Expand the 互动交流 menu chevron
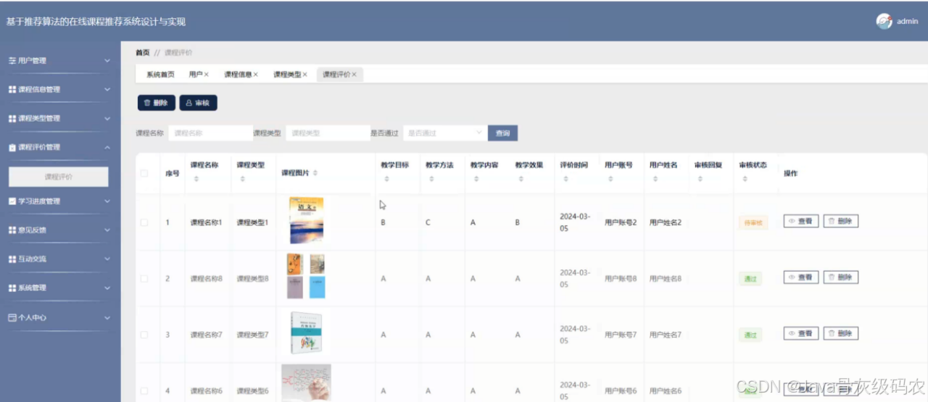This screenshot has width=928, height=402. click(107, 259)
